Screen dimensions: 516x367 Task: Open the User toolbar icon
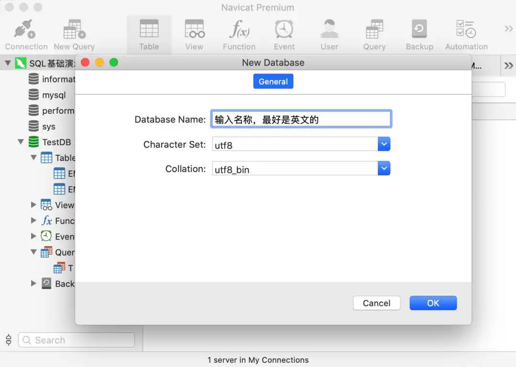(329, 31)
